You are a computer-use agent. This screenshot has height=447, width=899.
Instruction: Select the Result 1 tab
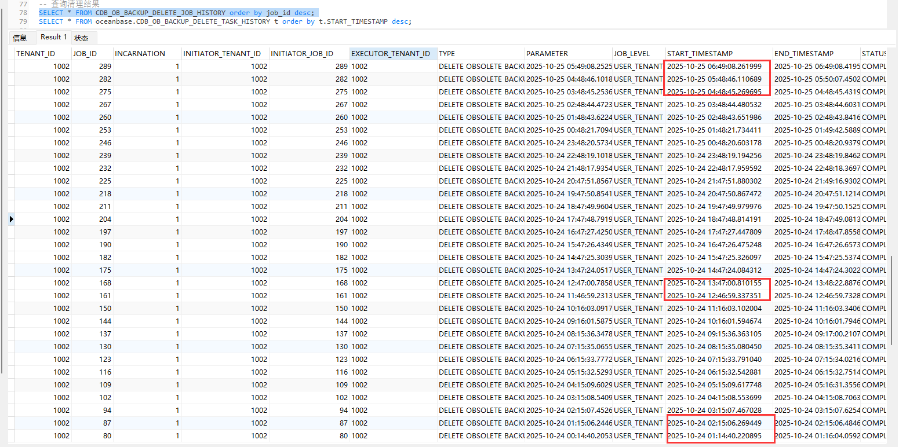pos(53,37)
